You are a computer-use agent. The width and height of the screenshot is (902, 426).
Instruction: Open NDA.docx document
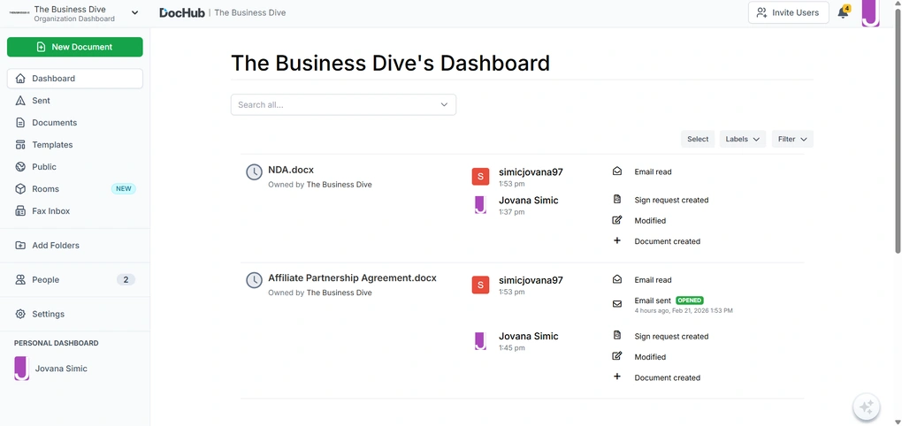(x=291, y=171)
